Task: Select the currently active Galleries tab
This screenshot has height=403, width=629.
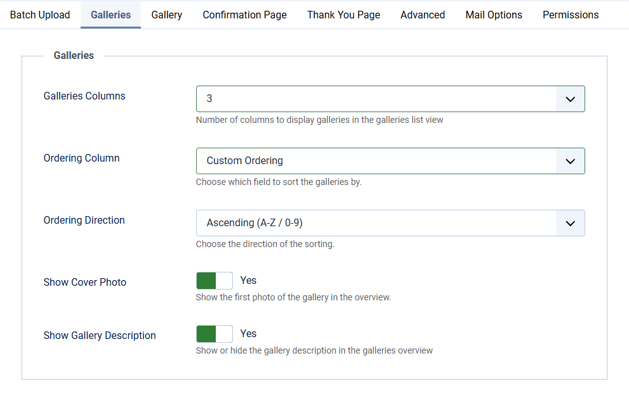Action: 110,15
